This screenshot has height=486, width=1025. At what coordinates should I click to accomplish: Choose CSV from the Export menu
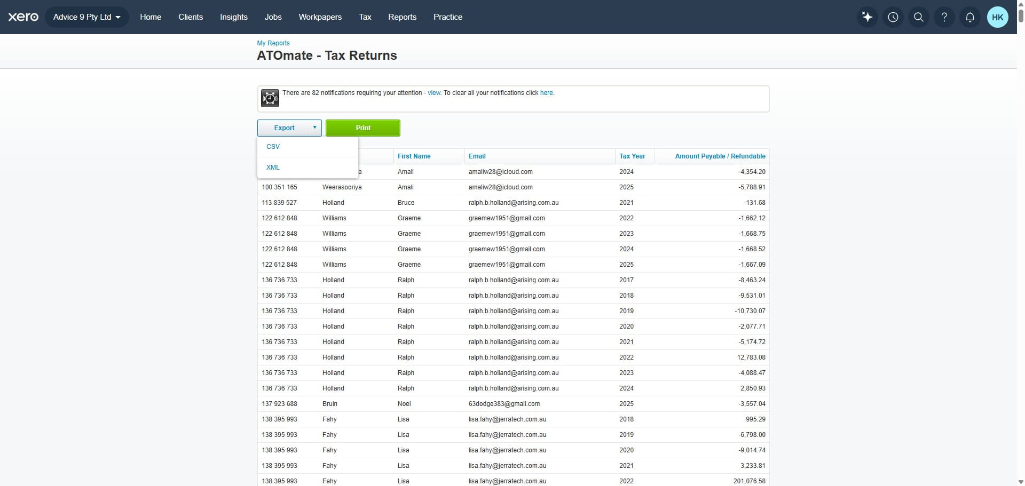click(307, 147)
